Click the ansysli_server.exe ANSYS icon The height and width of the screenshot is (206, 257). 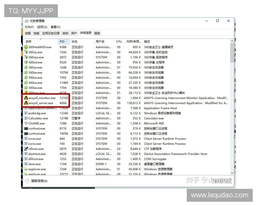coord(26,103)
